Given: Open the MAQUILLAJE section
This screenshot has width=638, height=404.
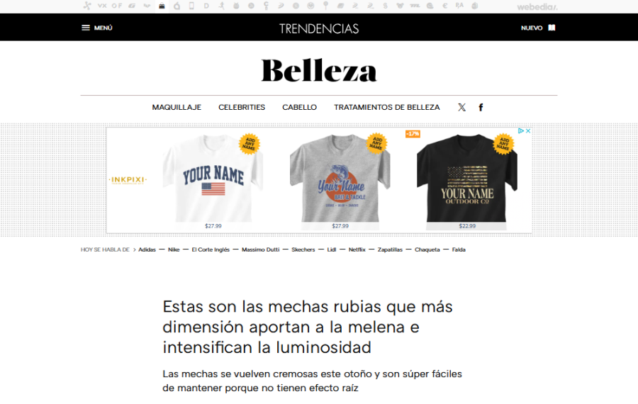Looking at the screenshot, I should coord(177,108).
